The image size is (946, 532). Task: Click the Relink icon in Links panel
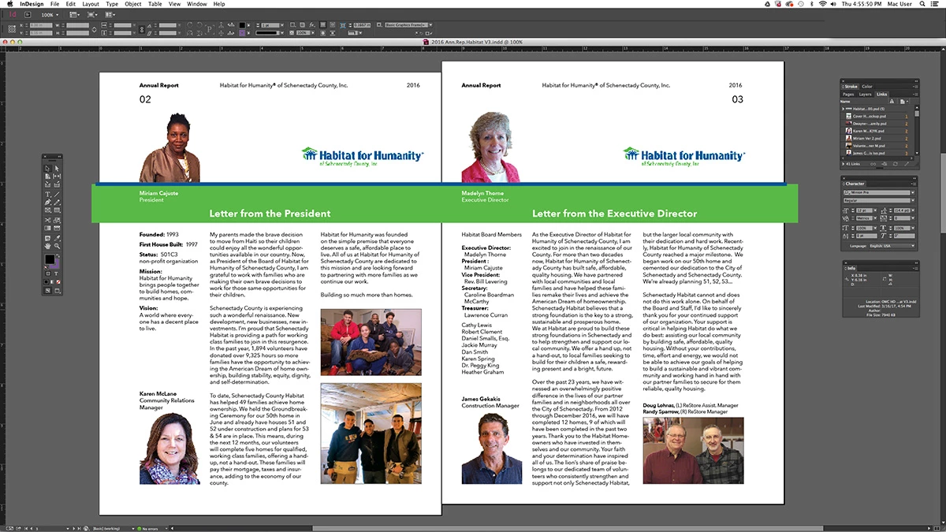pyautogui.click(x=873, y=164)
